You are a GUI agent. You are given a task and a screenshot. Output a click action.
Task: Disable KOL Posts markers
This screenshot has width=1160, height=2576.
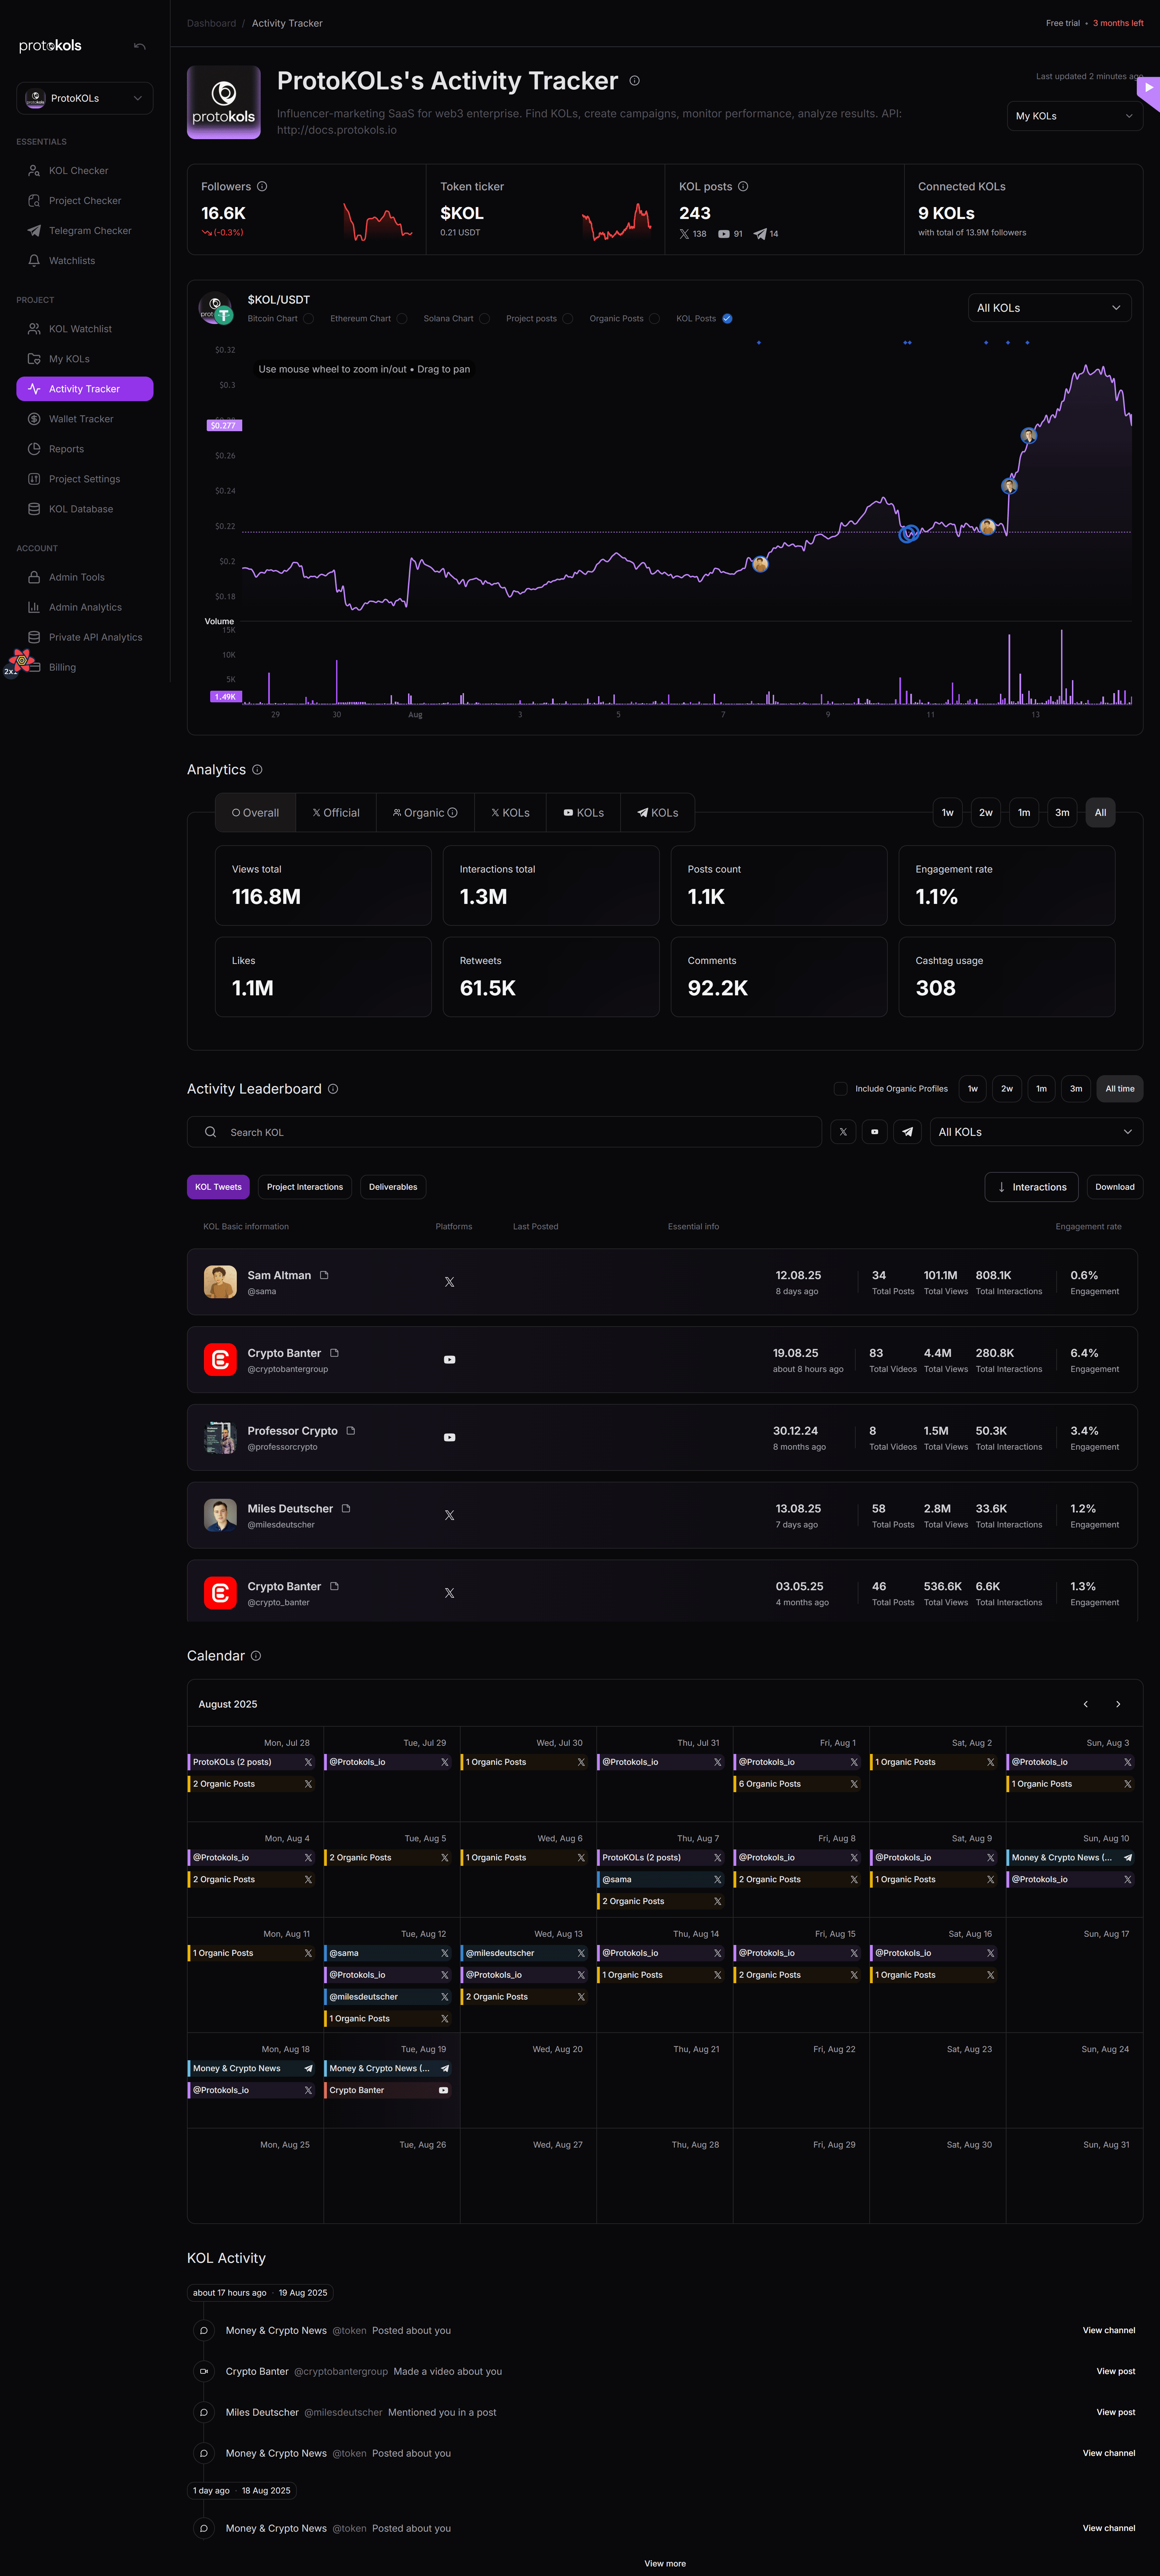click(x=727, y=319)
